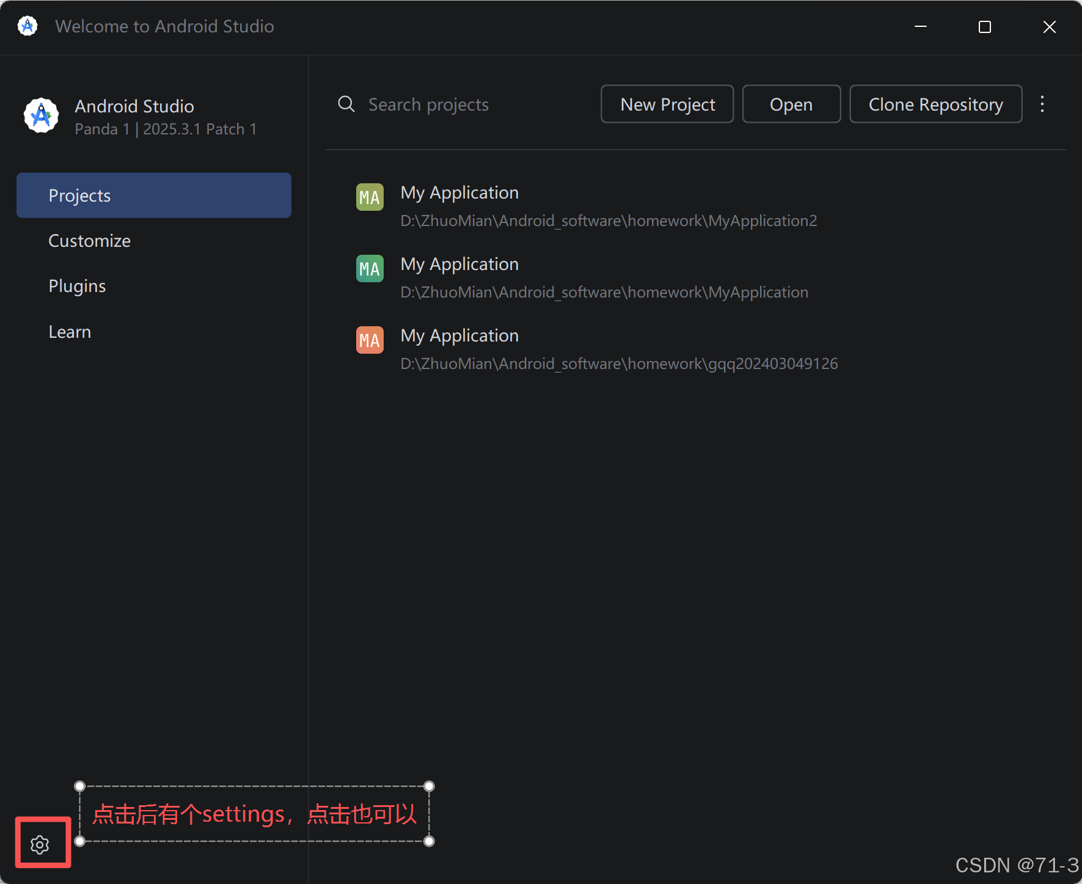Maximize the Welcome window

pos(985,27)
